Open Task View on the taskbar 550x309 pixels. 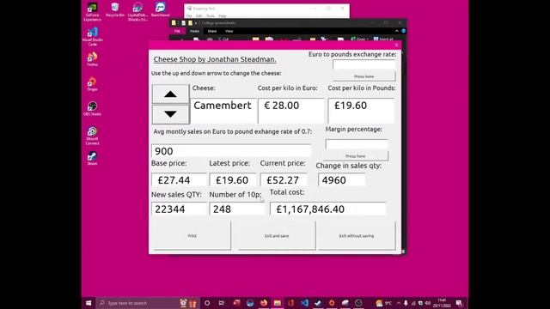(x=222, y=303)
